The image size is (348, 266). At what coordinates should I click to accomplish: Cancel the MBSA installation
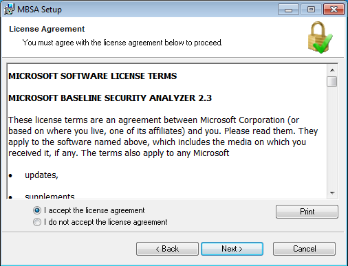[x=304, y=249]
